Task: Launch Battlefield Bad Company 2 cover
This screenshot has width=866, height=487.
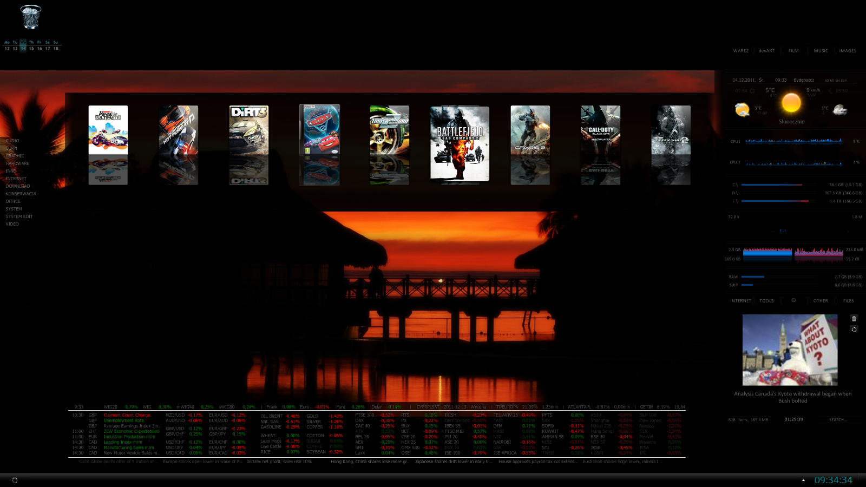Action: click(460, 143)
